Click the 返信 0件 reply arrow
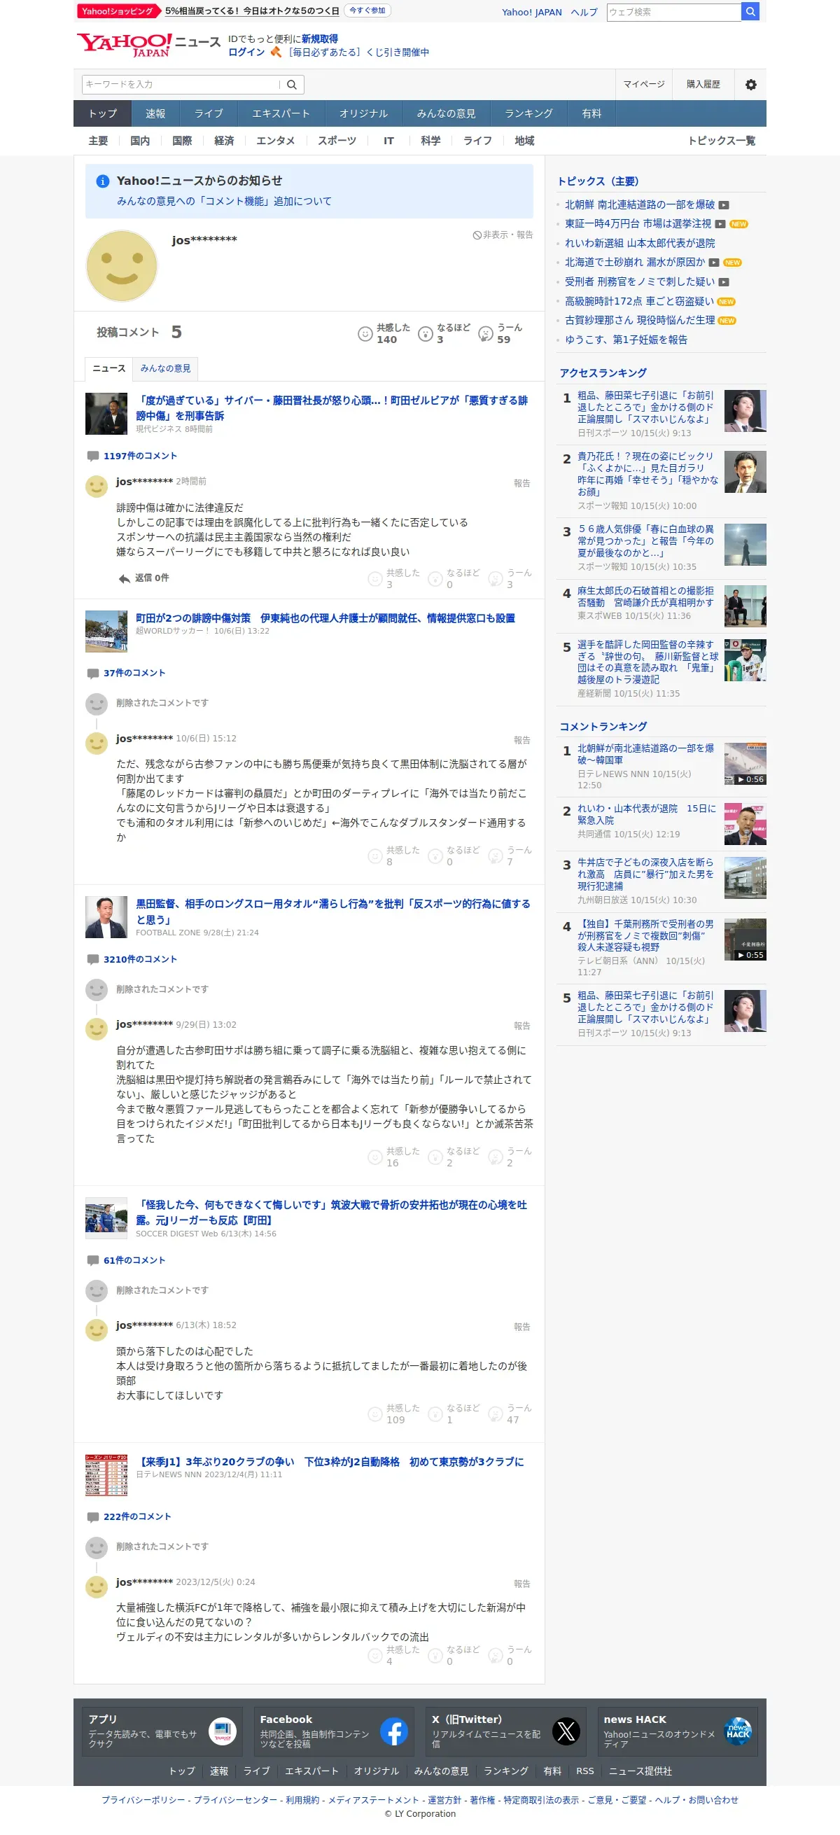This screenshot has height=1835, width=840. pos(124,578)
